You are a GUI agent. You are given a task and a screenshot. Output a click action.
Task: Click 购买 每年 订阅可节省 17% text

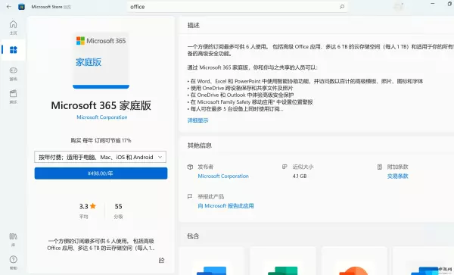101,141
